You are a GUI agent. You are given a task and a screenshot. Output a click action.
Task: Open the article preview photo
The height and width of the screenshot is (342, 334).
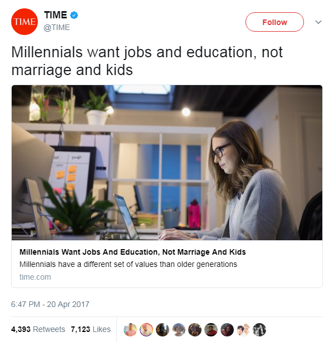coord(167,163)
